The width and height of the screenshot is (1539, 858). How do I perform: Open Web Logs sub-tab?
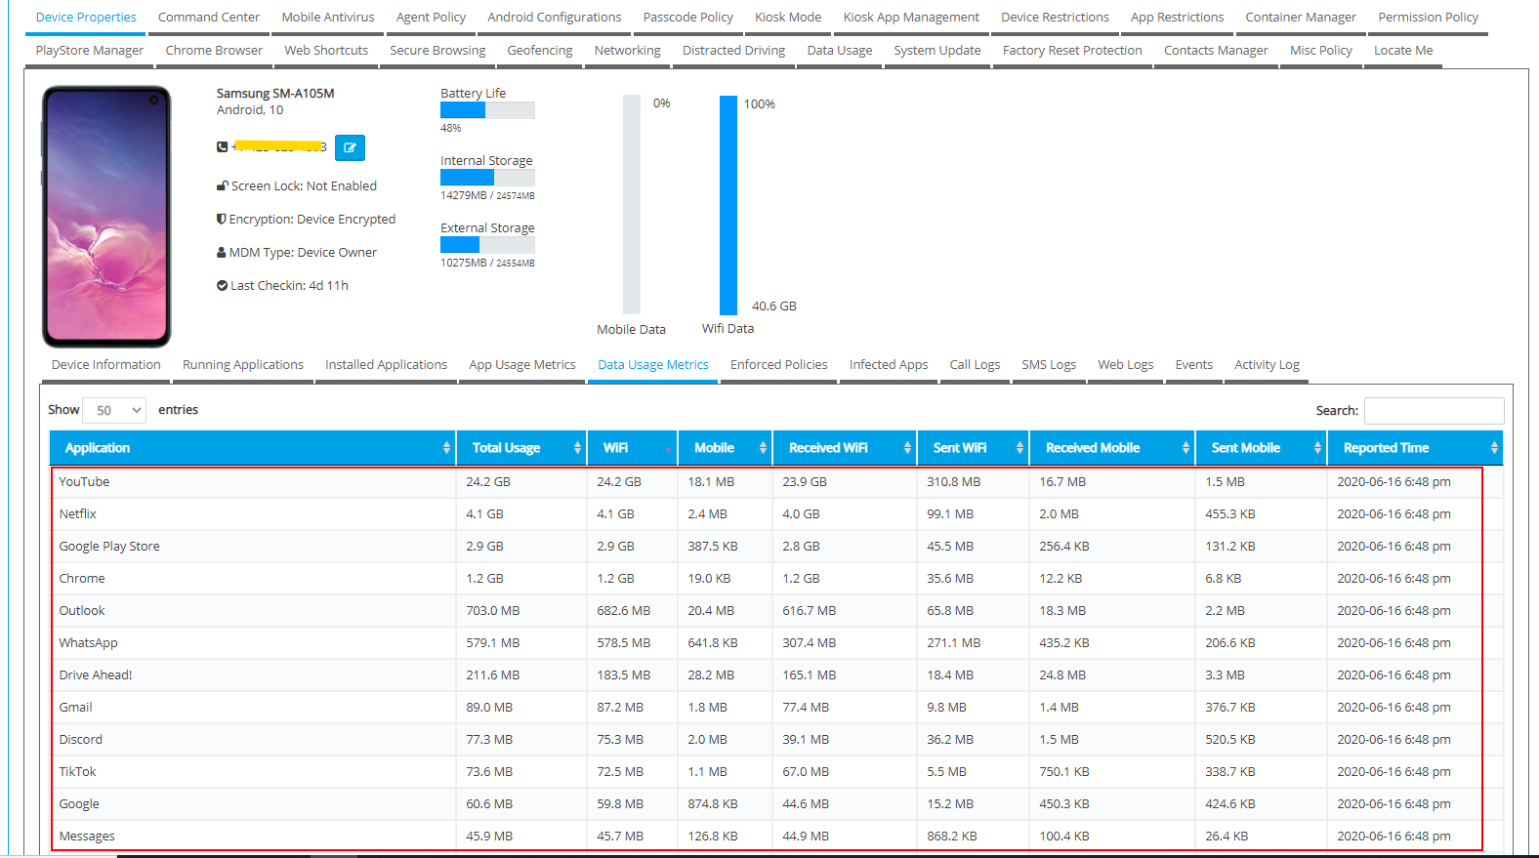click(1125, 365)
